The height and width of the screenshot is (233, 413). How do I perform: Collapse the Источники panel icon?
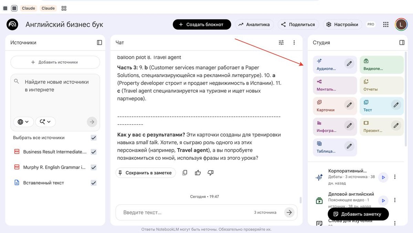(x=99, y=42)
